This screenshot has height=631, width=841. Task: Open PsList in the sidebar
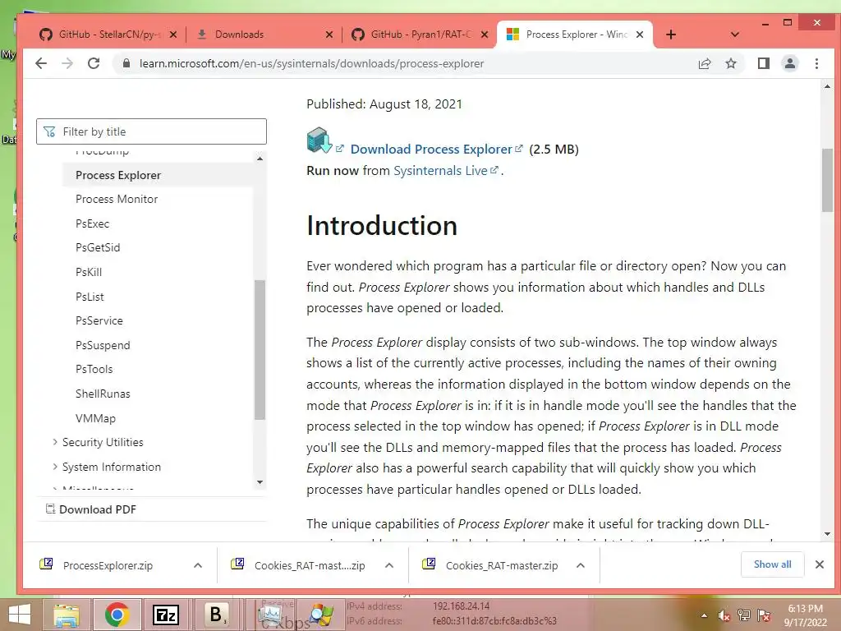90,297
